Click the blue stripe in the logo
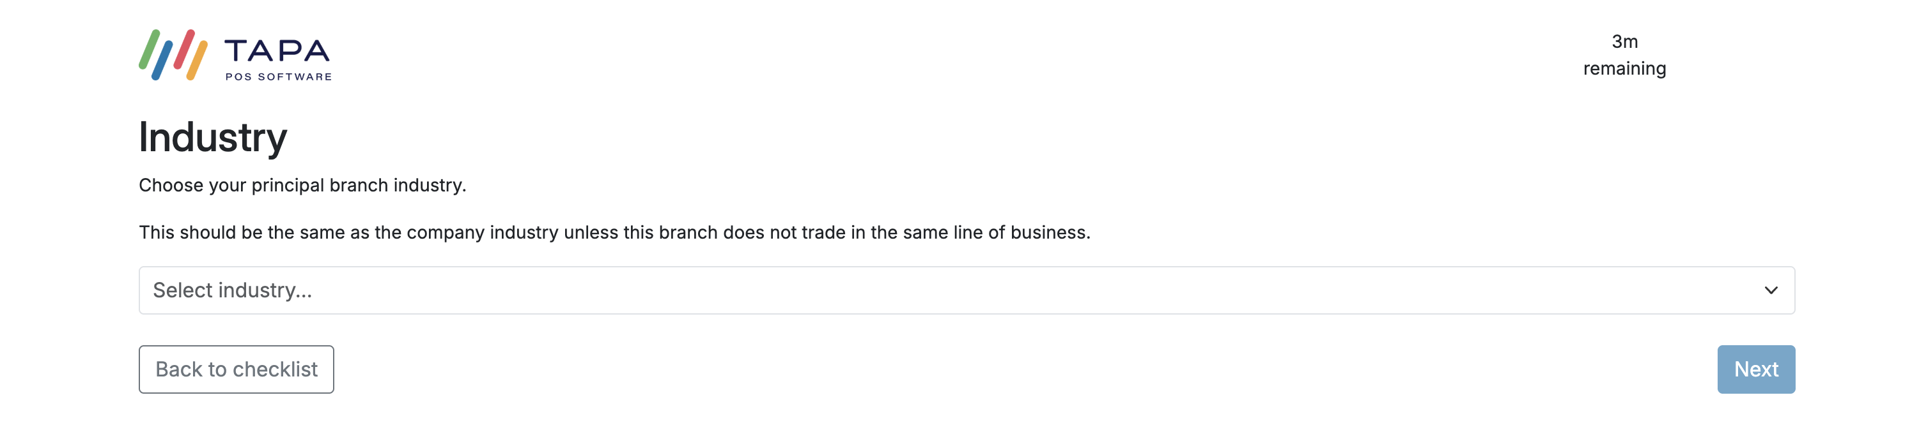Viewport: 1919px width, 439px height. 162,61
